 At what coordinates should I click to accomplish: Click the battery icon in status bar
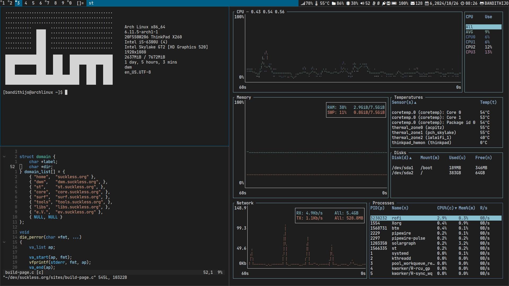coord(394,3)
